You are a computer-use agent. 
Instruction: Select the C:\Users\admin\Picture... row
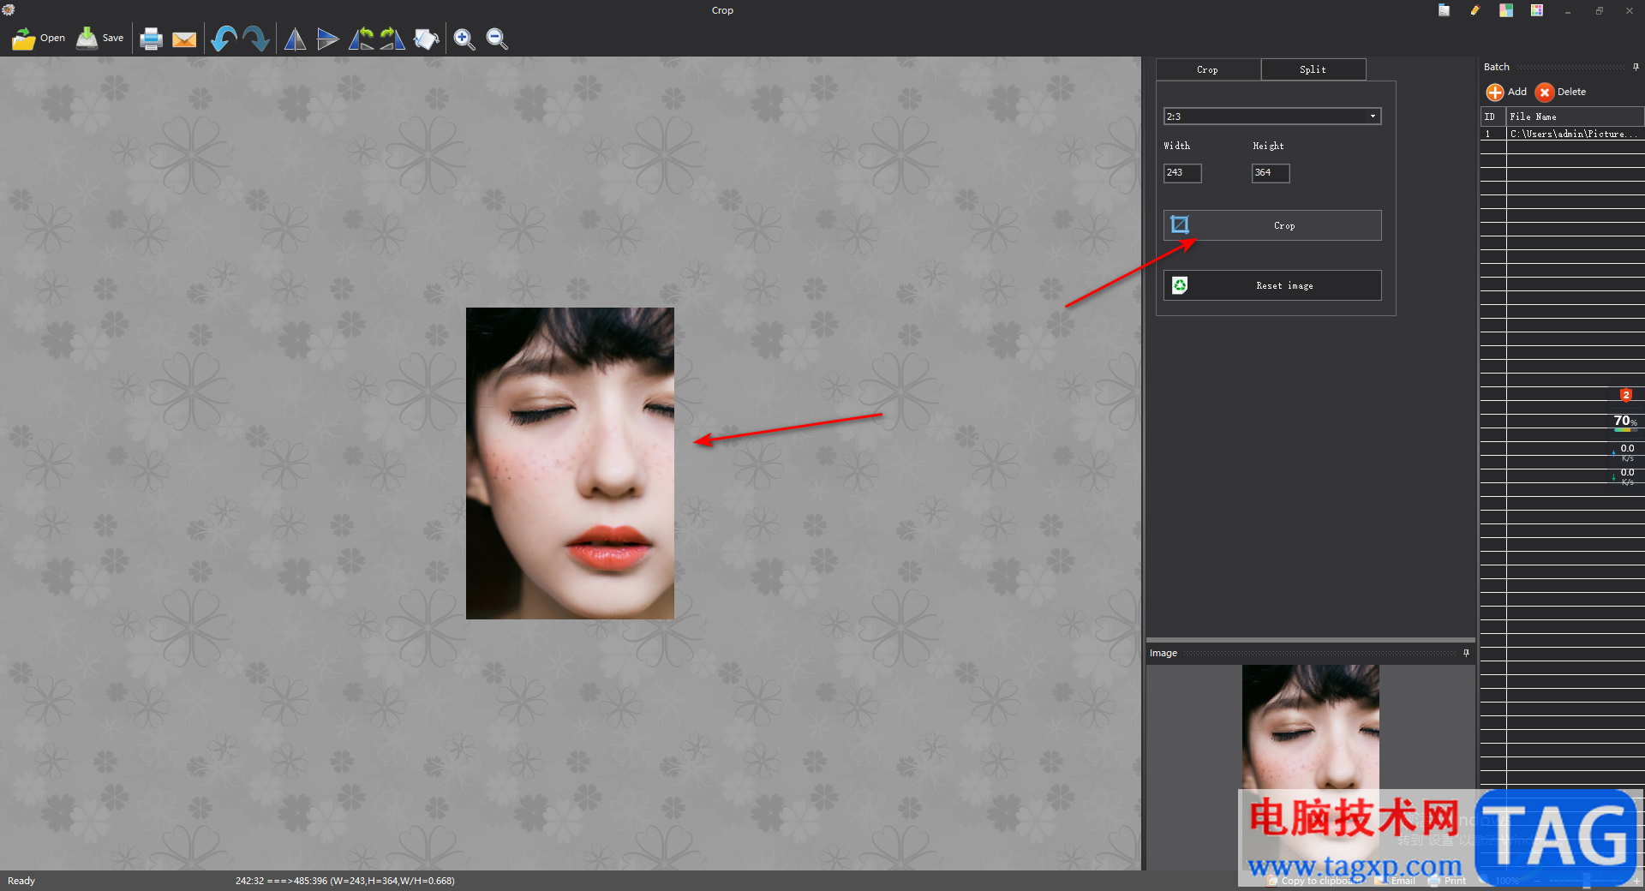coord(1562,135)
